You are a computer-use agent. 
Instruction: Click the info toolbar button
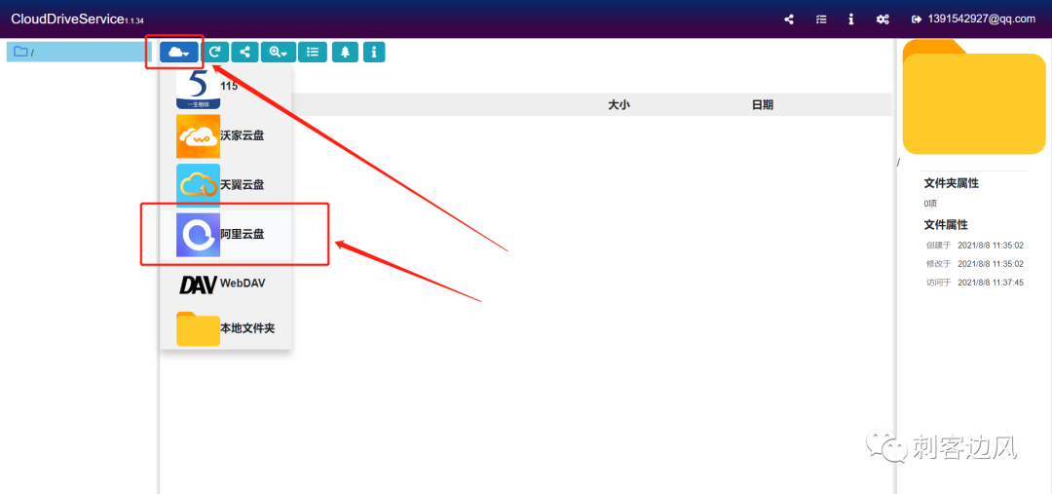(374, 52)
